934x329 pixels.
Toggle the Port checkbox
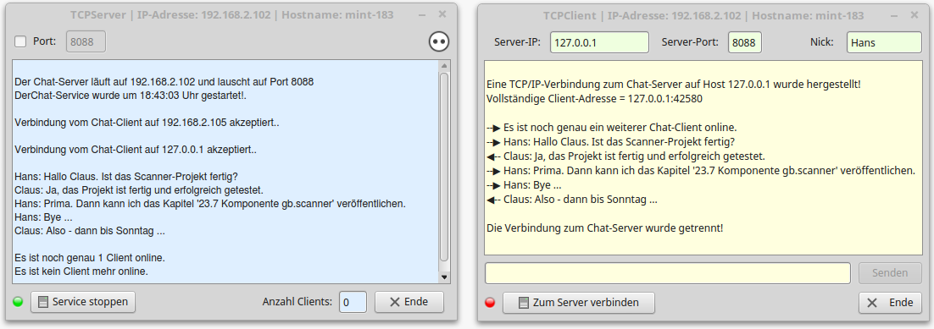point(20,41)
